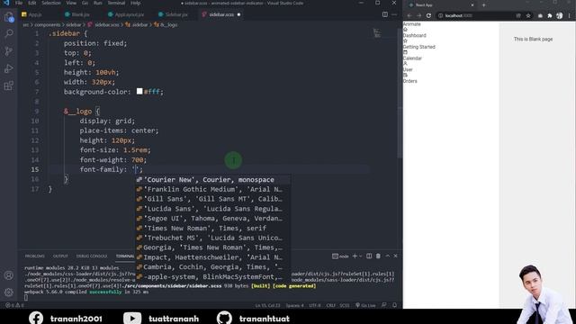Select the Impact, Haettenschweiler suggestion

pos(212,257)
